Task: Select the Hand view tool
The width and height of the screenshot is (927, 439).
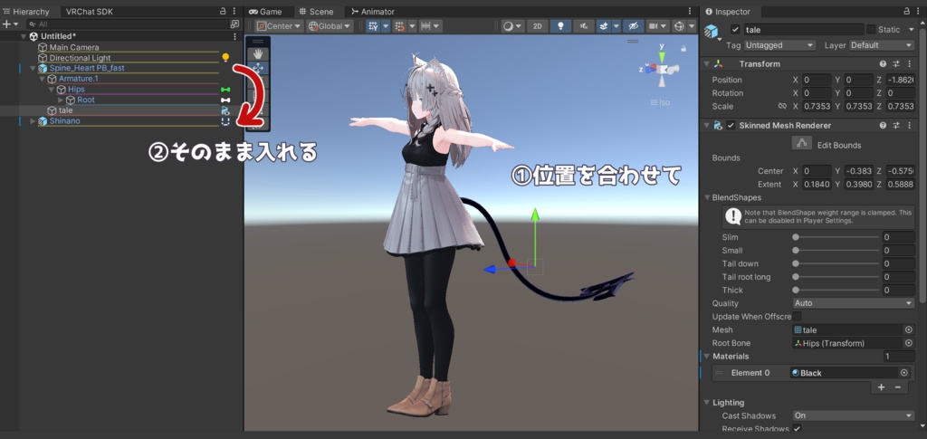Action: click(x=258, y=53)
